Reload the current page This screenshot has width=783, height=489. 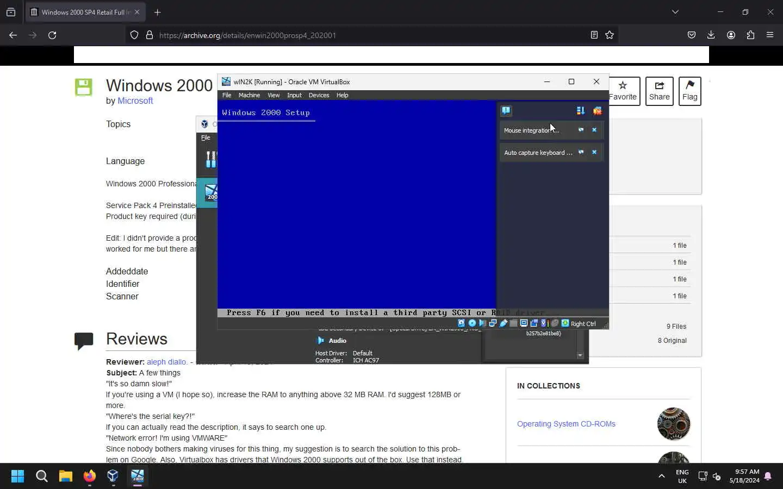(x=52, y=35)
